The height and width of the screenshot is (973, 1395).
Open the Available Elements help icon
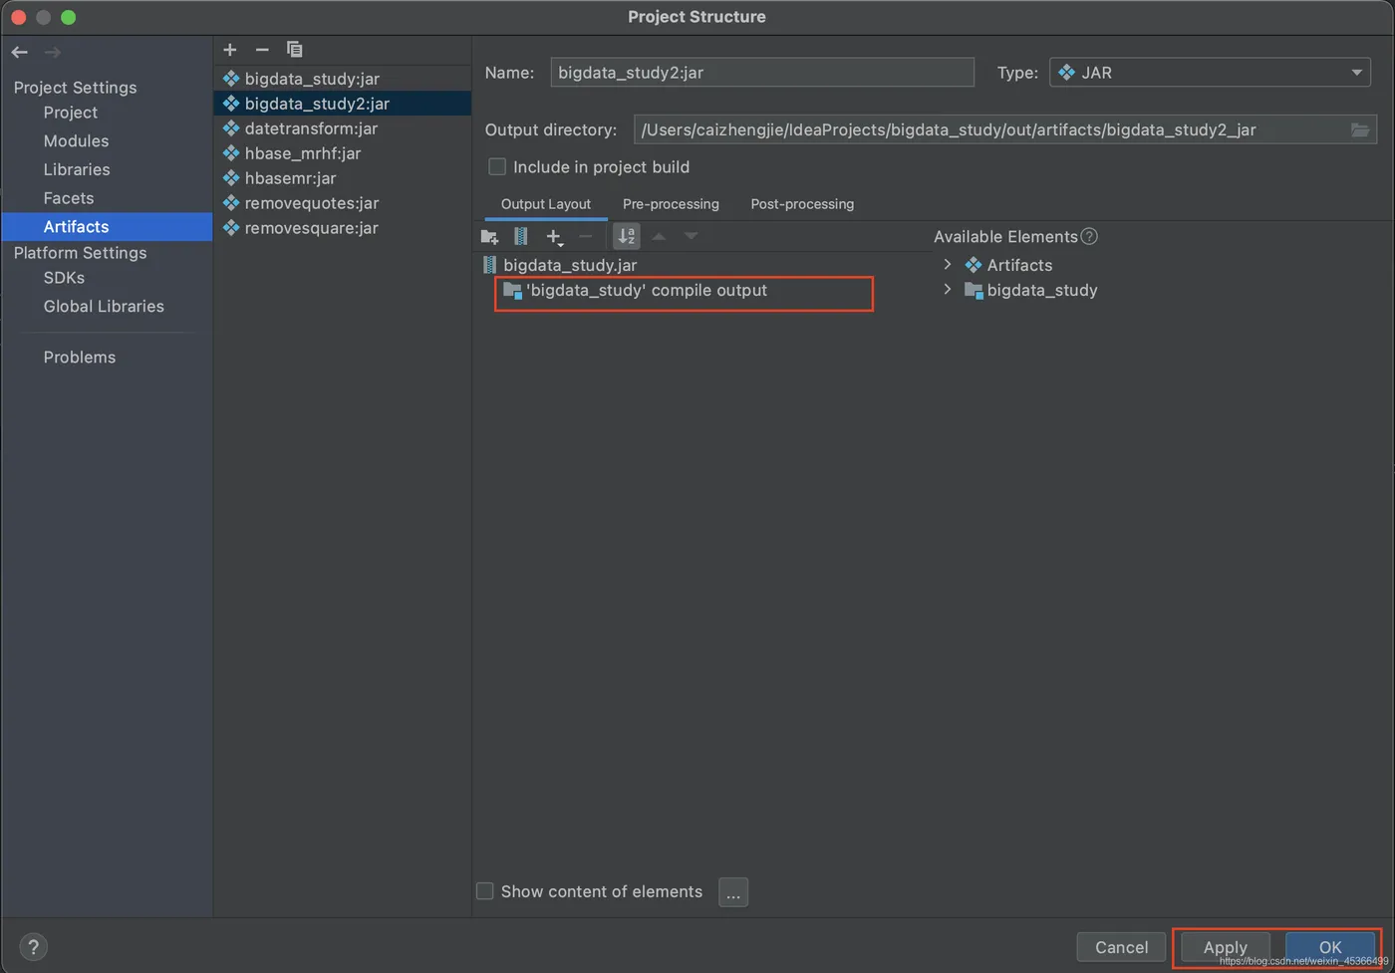click(x=1089, y=236)
